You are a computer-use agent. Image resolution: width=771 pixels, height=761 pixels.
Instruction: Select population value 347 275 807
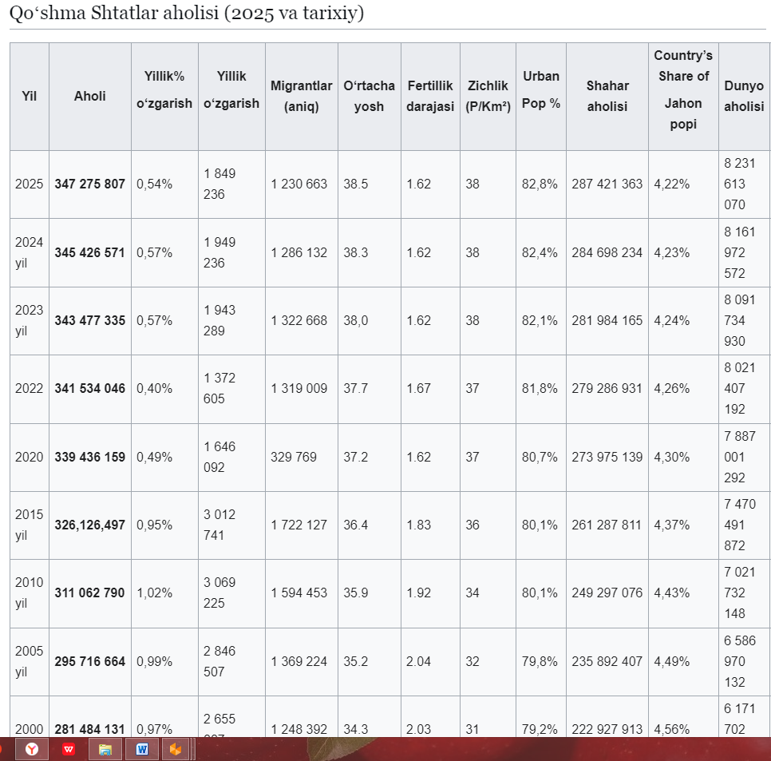(x=90, y=184)
